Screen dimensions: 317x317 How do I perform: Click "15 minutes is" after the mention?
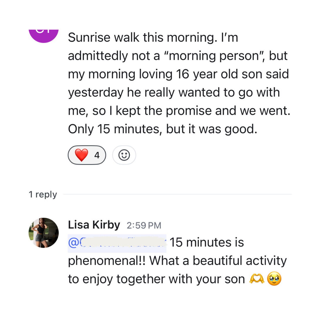tap(207, 243)
